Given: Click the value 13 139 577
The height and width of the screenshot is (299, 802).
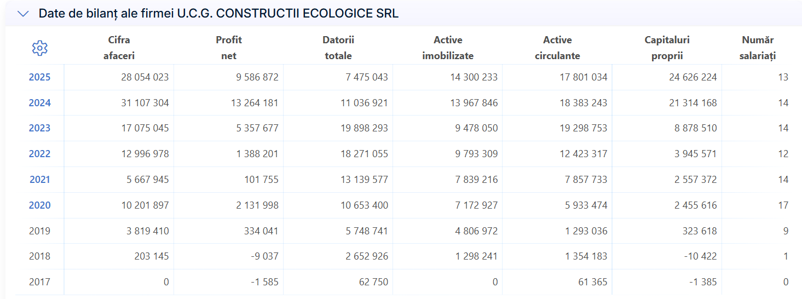Looking at the screenshot, I should [x=364, y=180].
